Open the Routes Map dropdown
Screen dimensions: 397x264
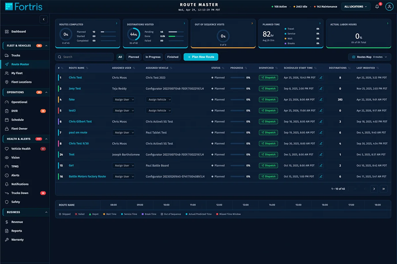370,57
